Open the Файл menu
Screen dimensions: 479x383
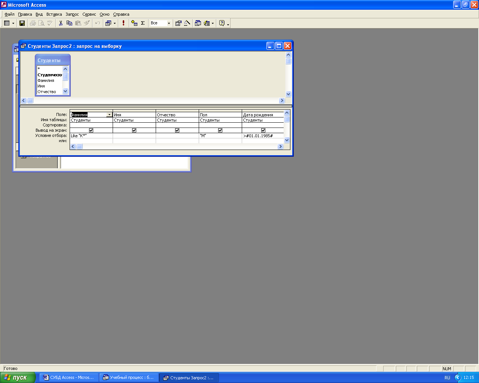[9, 14]
